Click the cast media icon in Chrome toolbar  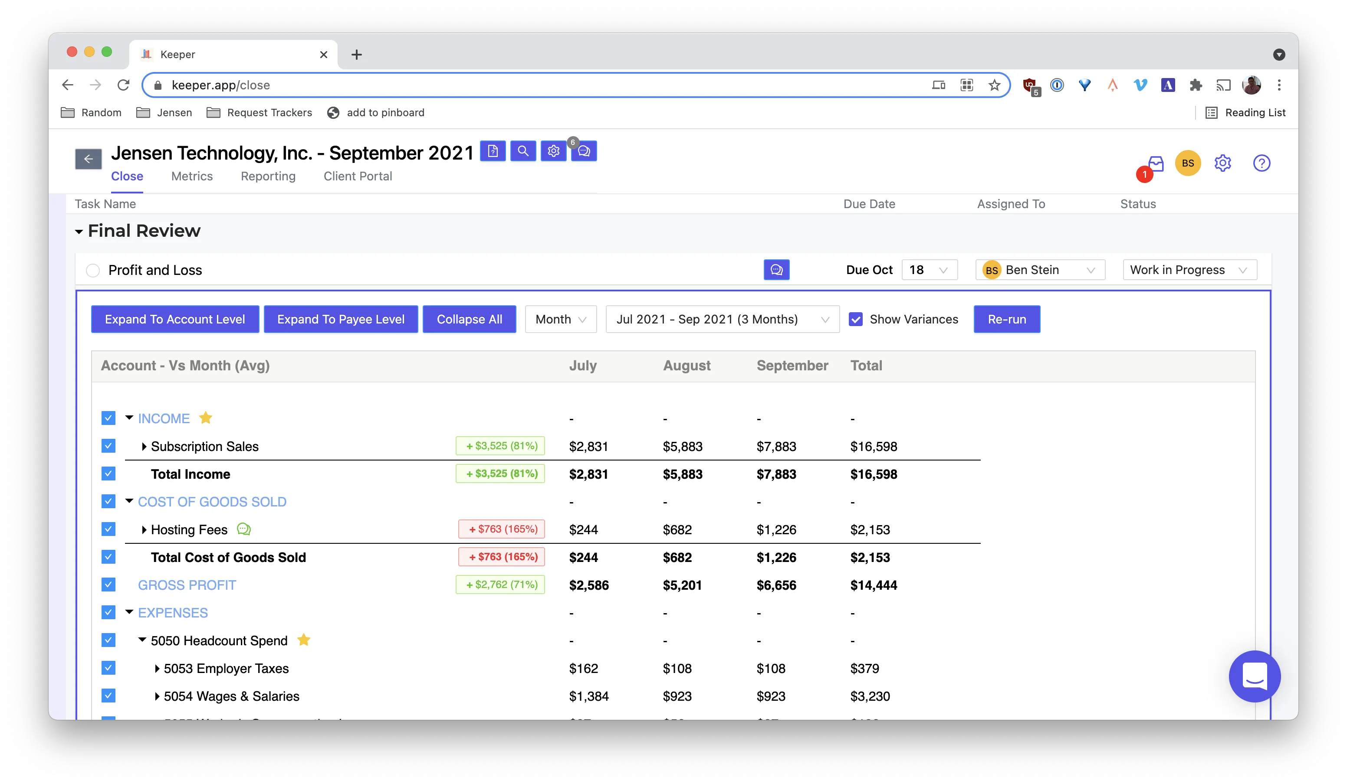1223,85
